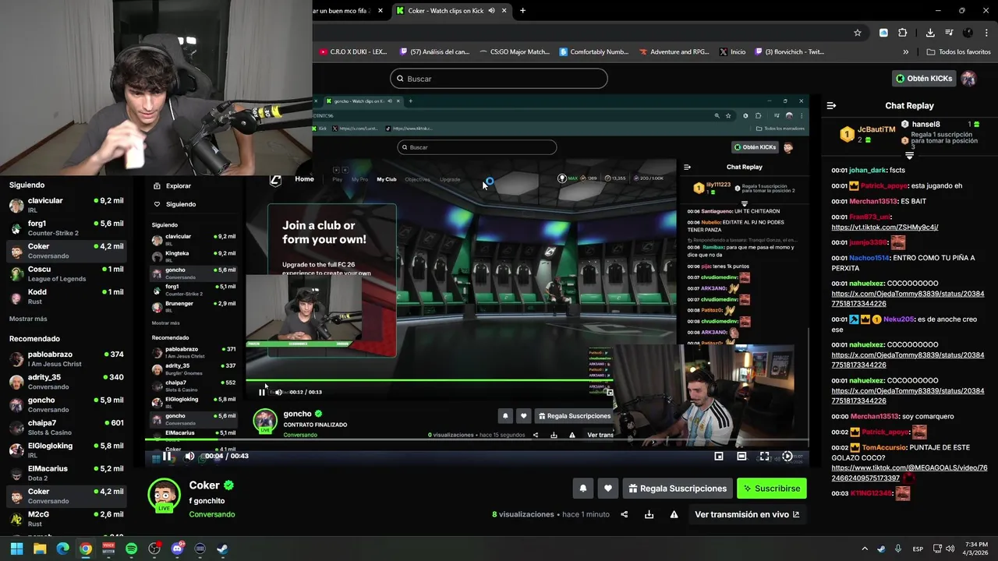The height and width of the screenshot is (561, 998).
Task: Open pabloabrazo in Recomendado list
Action: (66, 358)
